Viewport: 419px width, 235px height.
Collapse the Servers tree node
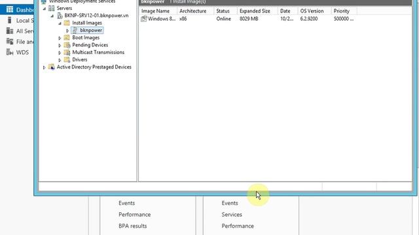45,8
